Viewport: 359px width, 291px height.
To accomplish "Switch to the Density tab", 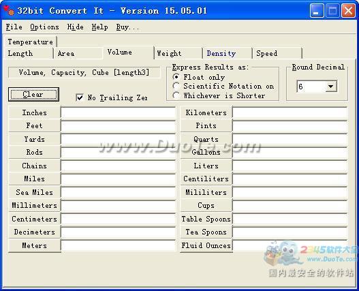I will coord(228,53).
